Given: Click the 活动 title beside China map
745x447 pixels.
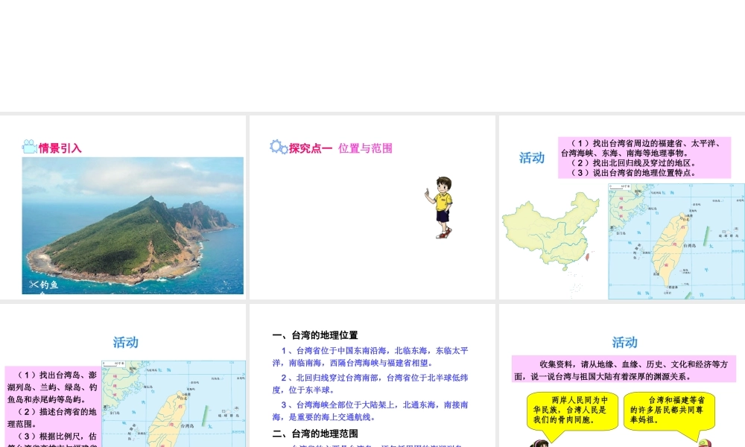Looking at the screenshot, I should tap(532, 158).
